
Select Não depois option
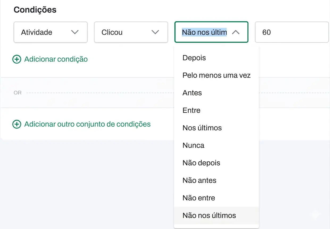coord(201,163)
